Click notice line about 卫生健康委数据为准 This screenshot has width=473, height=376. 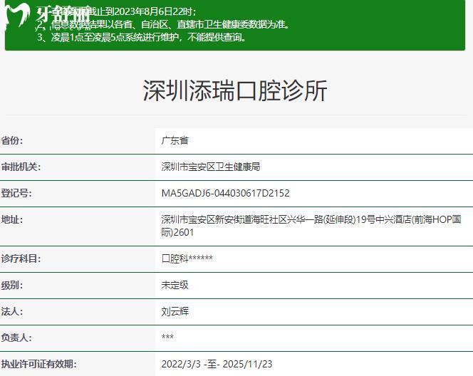(x=164, y=24)
